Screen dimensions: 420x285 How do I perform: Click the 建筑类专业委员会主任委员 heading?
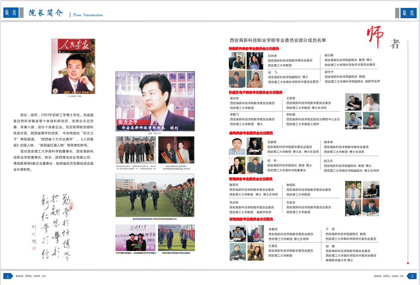click(x=251, y=133)
